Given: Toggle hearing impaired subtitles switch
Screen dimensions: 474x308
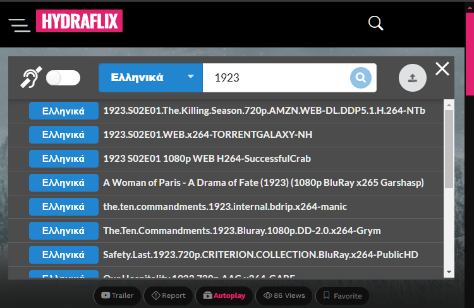Looking at the screenshot, I should [63, 78].
